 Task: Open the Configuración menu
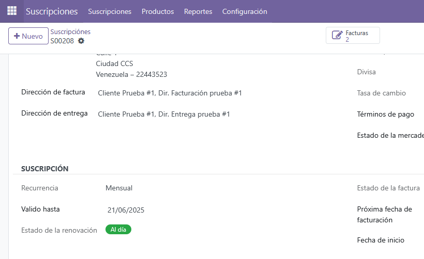click(x=245, y=11)
